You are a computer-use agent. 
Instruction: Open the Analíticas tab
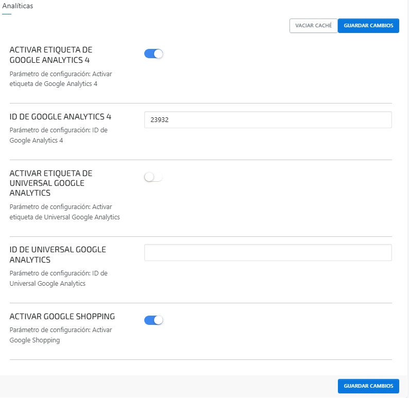[18, 6]
